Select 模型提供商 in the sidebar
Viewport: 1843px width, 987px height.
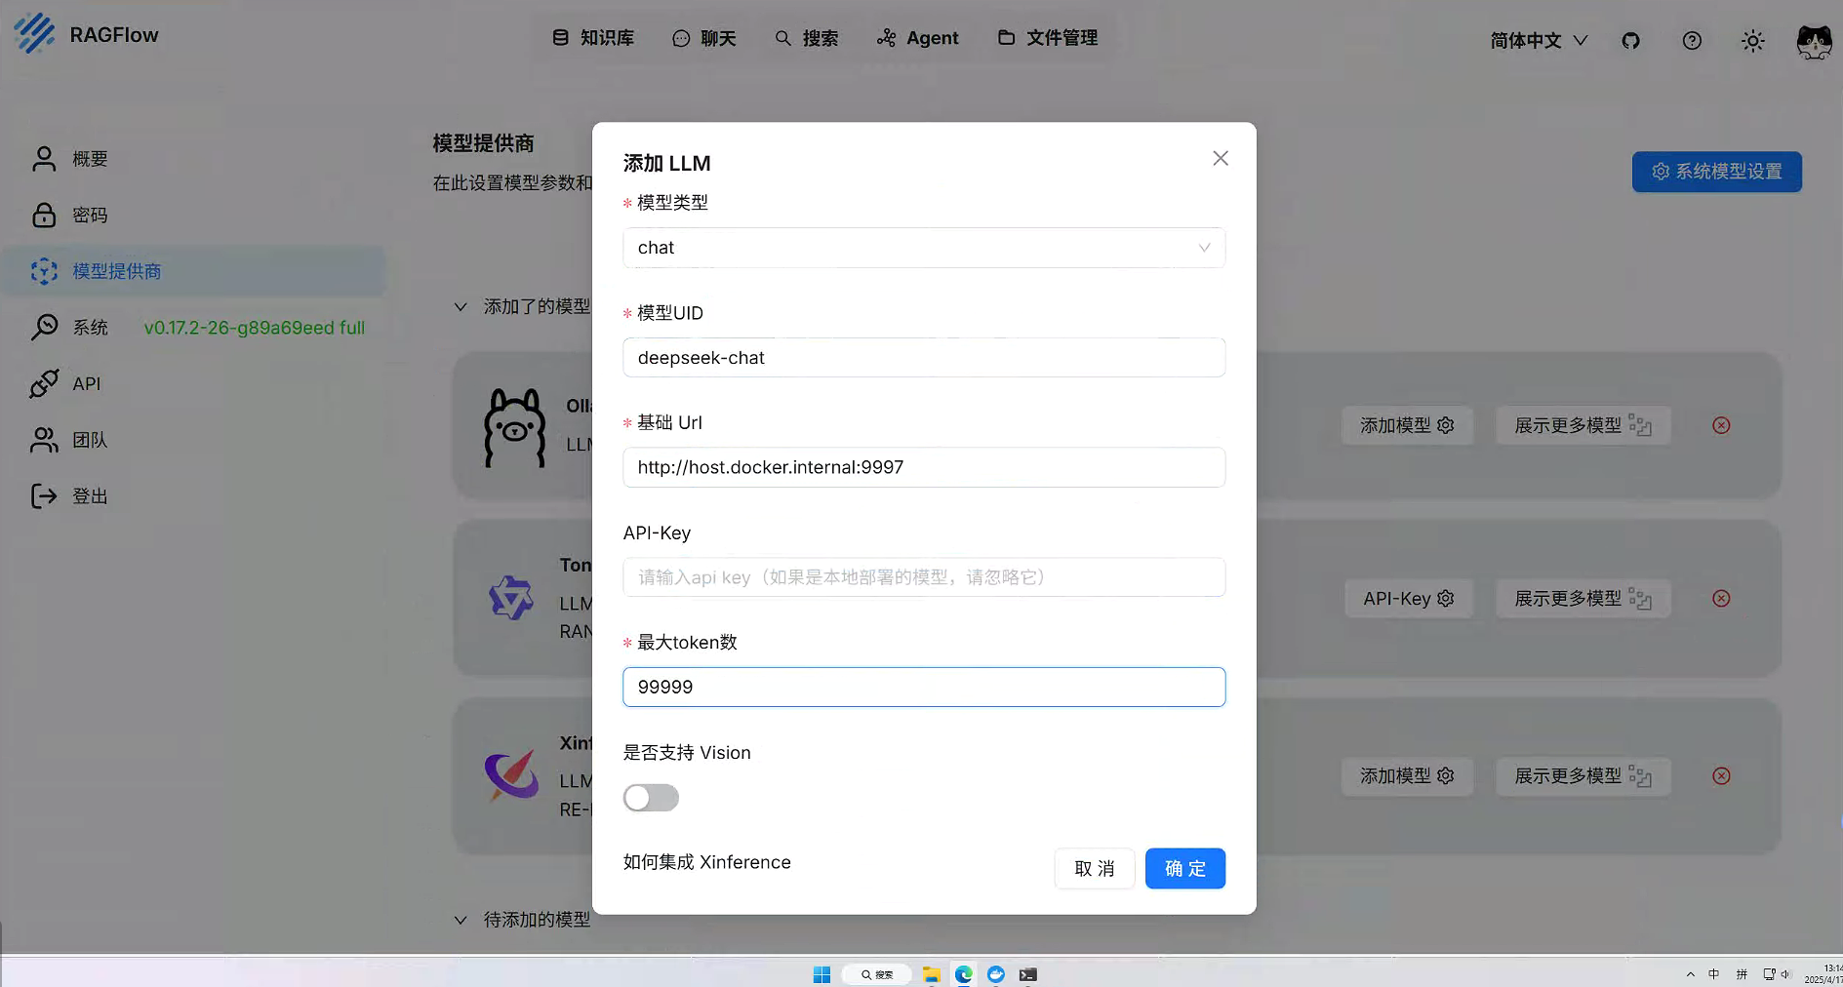[194, 271]
